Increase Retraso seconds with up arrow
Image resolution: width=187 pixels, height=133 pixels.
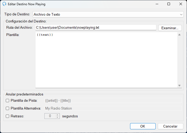click(57, 115)
